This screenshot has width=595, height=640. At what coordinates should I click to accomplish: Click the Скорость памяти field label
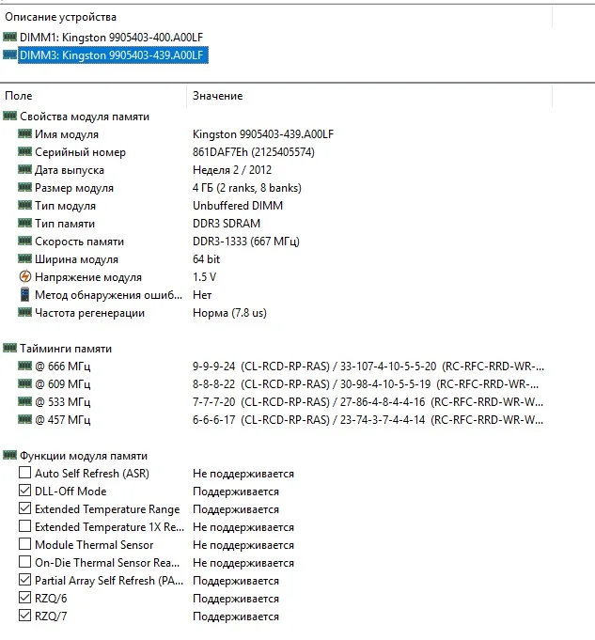click(79, 242)
